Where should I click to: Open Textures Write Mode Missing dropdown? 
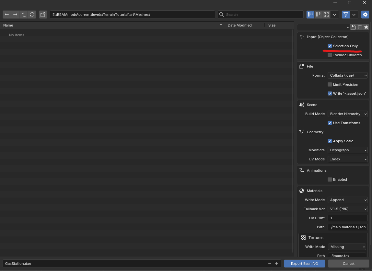pyautogui.click(x=347, y=247)
